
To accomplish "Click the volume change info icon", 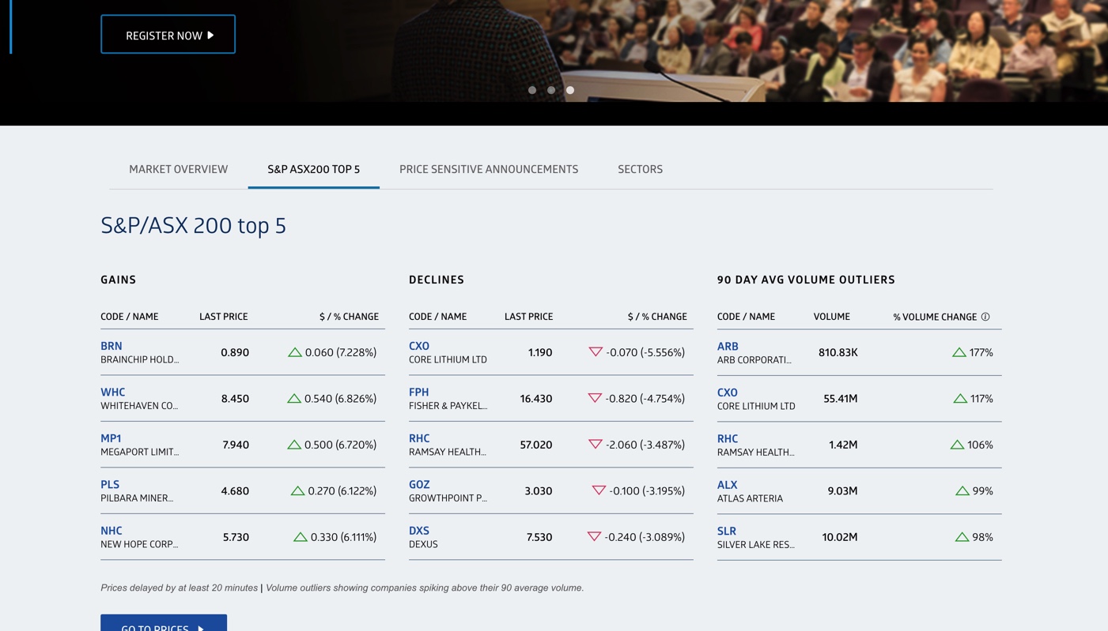I will pyautogui.click(x=985, y=317).
